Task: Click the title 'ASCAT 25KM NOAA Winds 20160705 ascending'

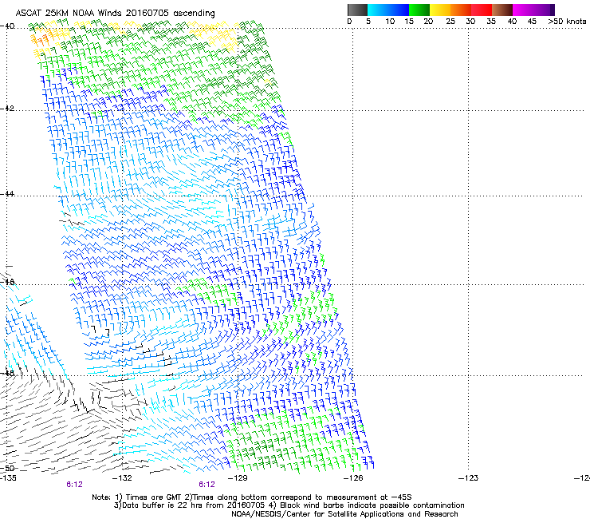Action: coord(115,14)
